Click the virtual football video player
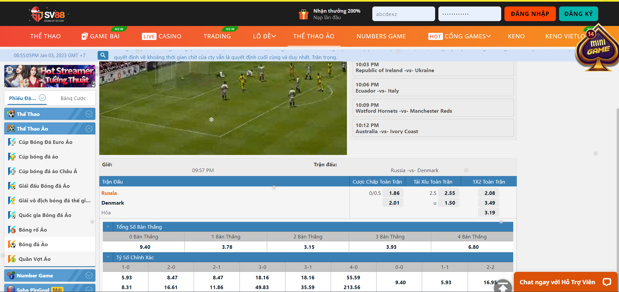 (223, 108)
